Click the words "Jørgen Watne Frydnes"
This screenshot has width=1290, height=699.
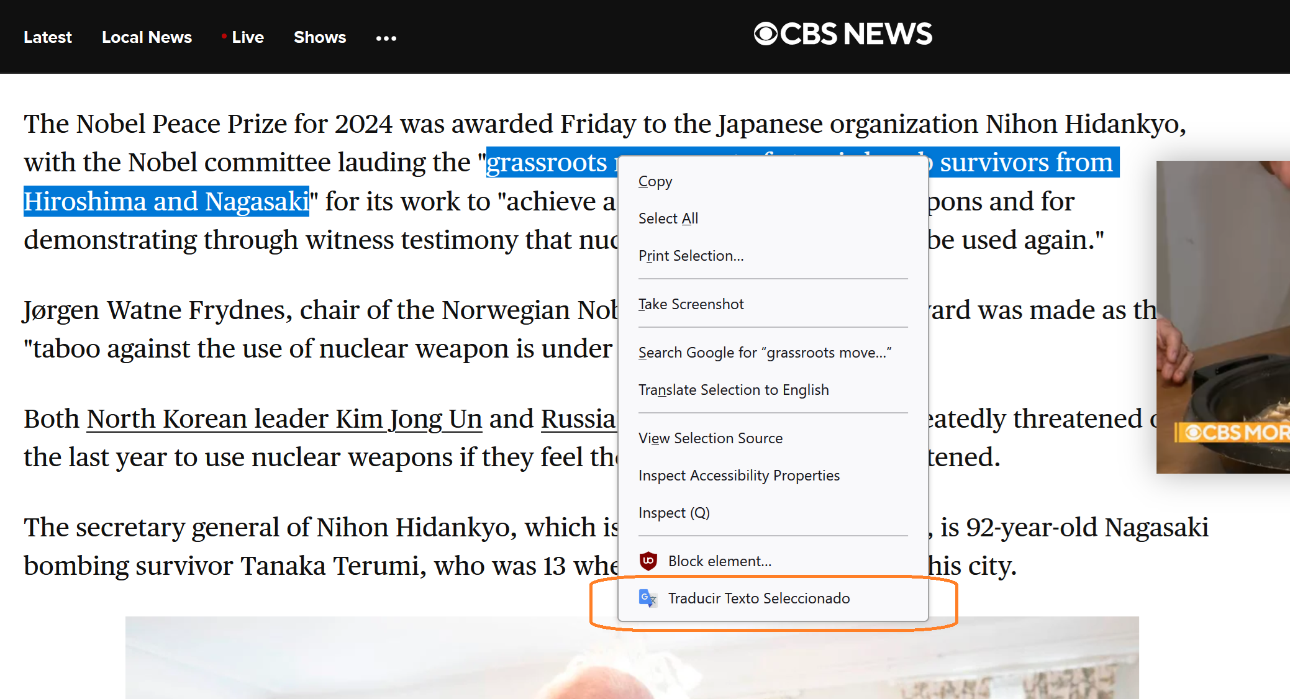click(x=157, y=310)
